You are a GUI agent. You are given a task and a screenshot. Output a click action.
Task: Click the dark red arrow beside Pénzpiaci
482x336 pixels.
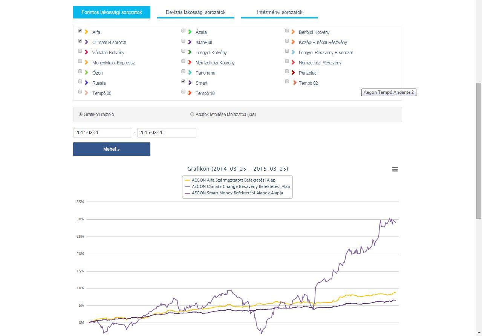pyautogui.click(x=293, y=73)
